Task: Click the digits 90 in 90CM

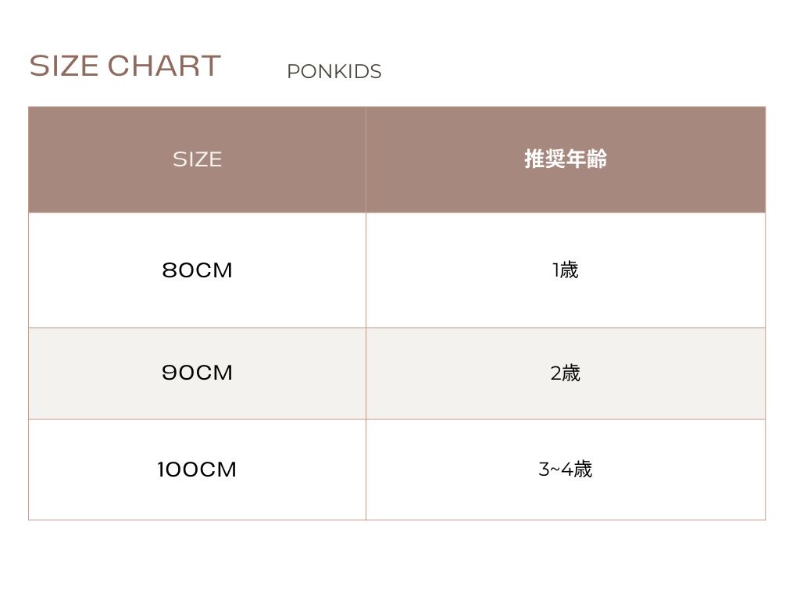Action: pos(179,373)
